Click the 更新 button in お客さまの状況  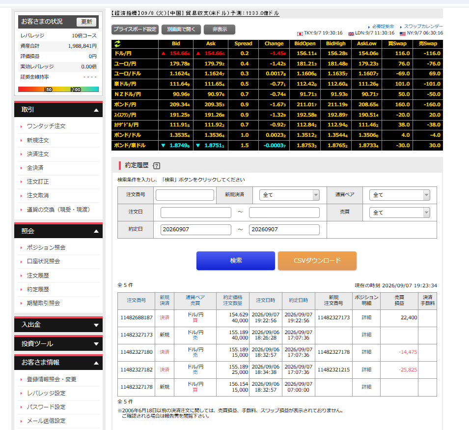[86, 22]
